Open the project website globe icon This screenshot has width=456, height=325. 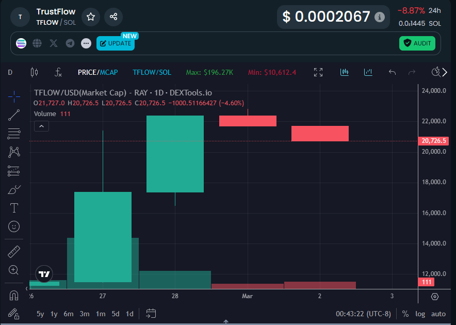(x=37, y=43)
